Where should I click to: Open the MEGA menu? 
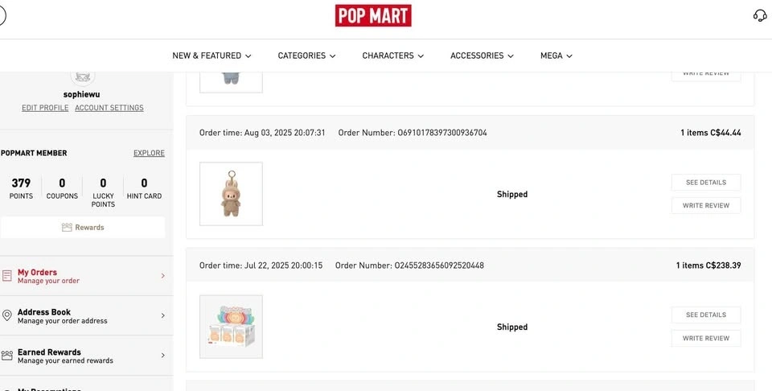pyautogui.click(x=556, y=56)
